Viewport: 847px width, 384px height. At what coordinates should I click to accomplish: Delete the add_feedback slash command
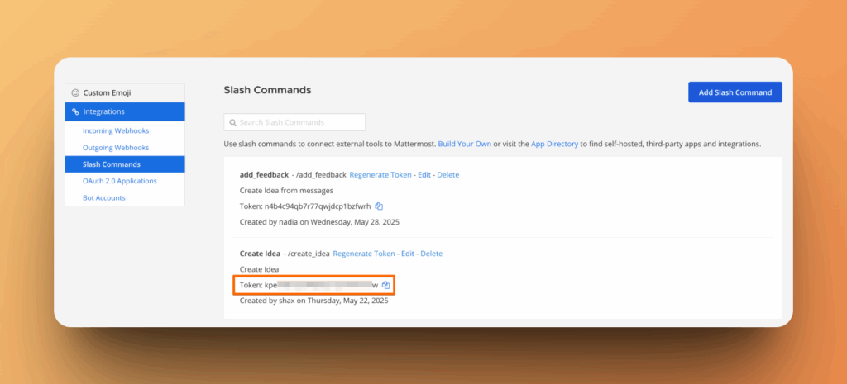(x=447, y=175)
